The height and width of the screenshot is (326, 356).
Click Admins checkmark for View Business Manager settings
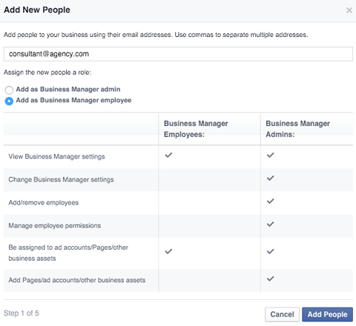pos(271,156)
